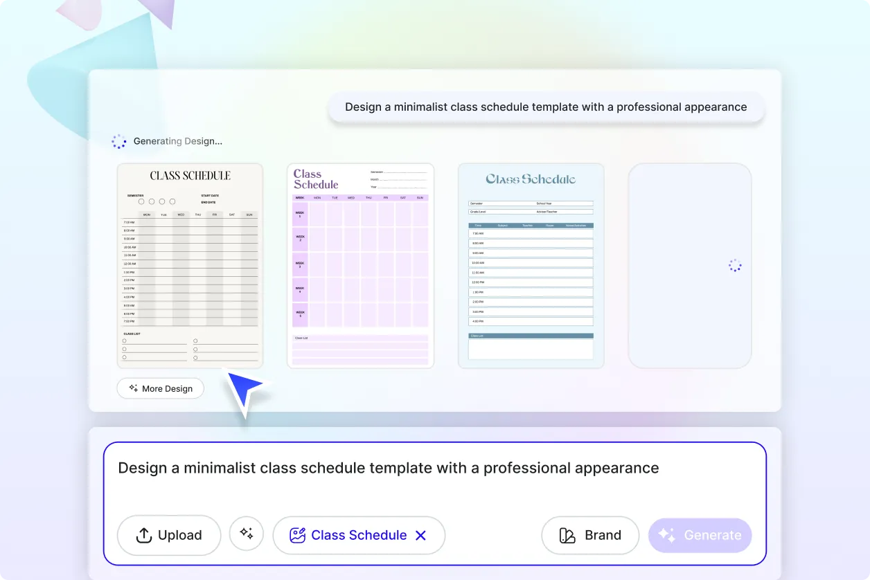Open the pink weekly schedule template
The width and height of the screenshot is (870, 580).
click(360, 265)
